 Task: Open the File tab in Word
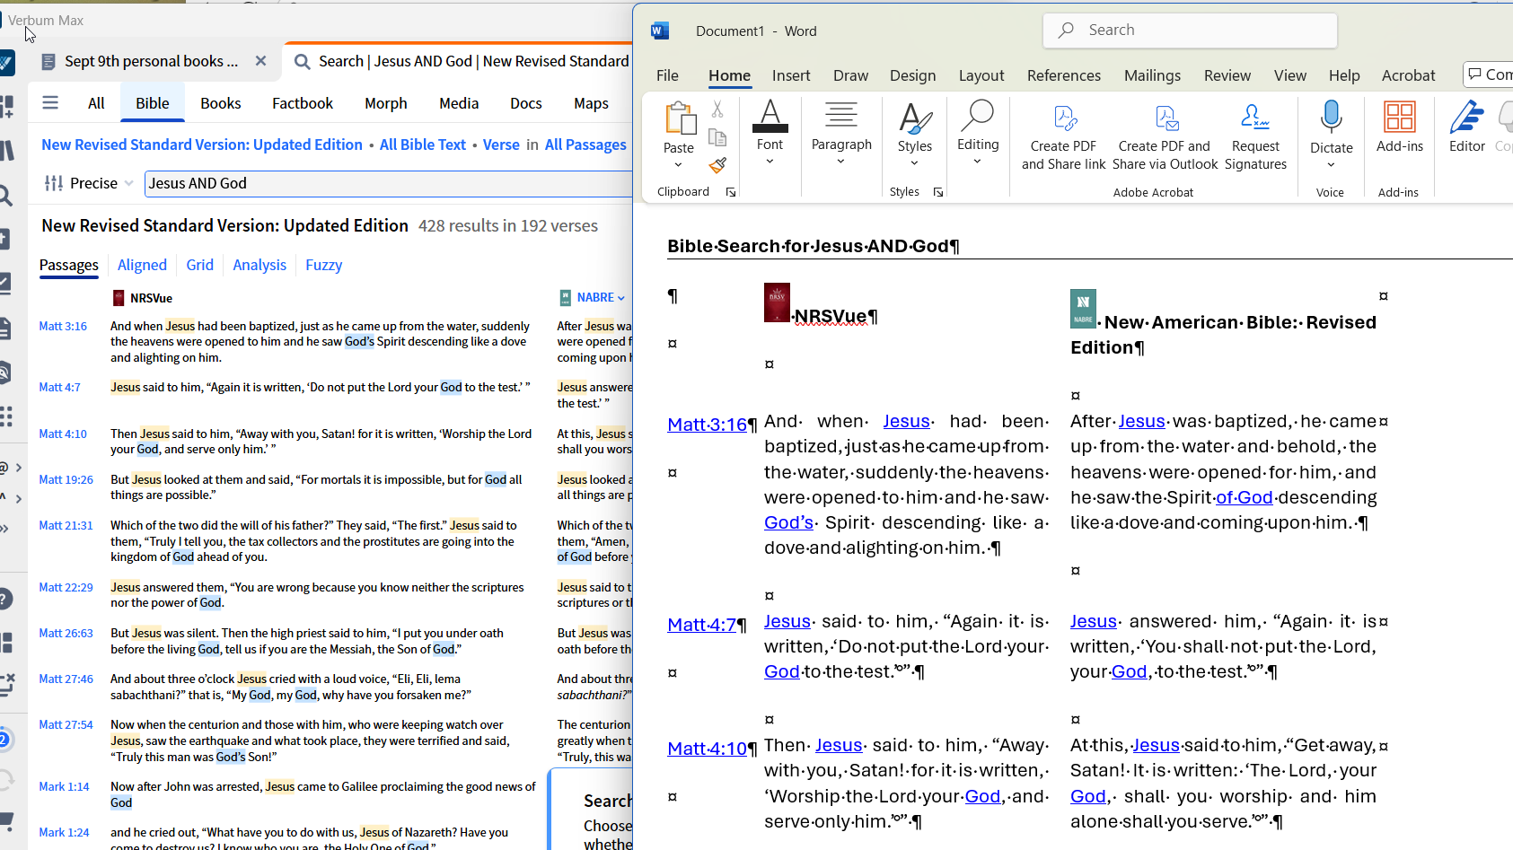pyautogui.click(x=667, y=75)
